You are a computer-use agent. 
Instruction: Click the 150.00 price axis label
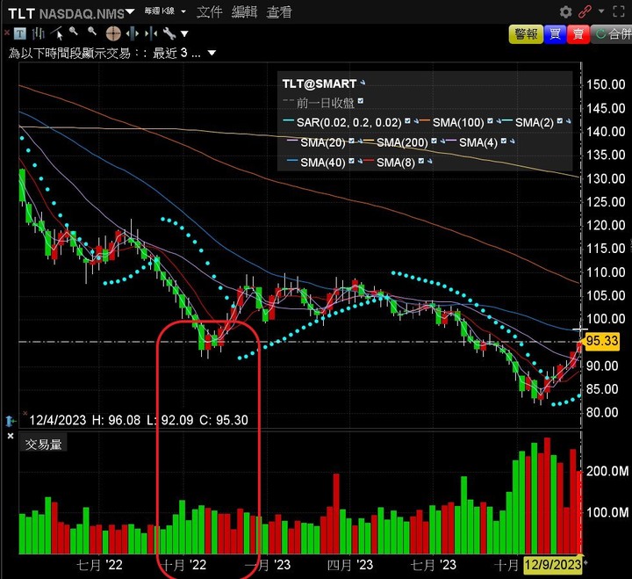[x=606, y=84]
